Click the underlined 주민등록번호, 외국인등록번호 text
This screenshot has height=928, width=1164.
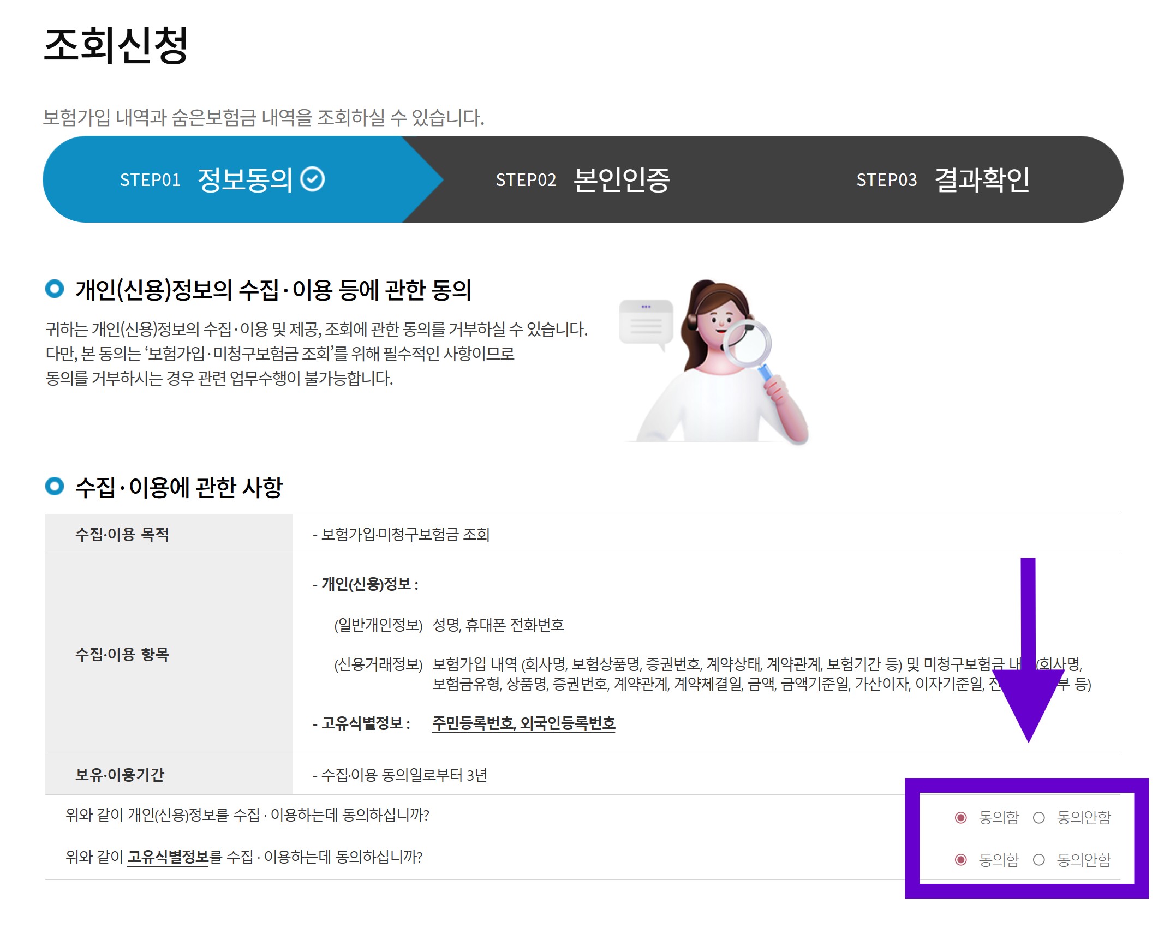pos(523,723)
